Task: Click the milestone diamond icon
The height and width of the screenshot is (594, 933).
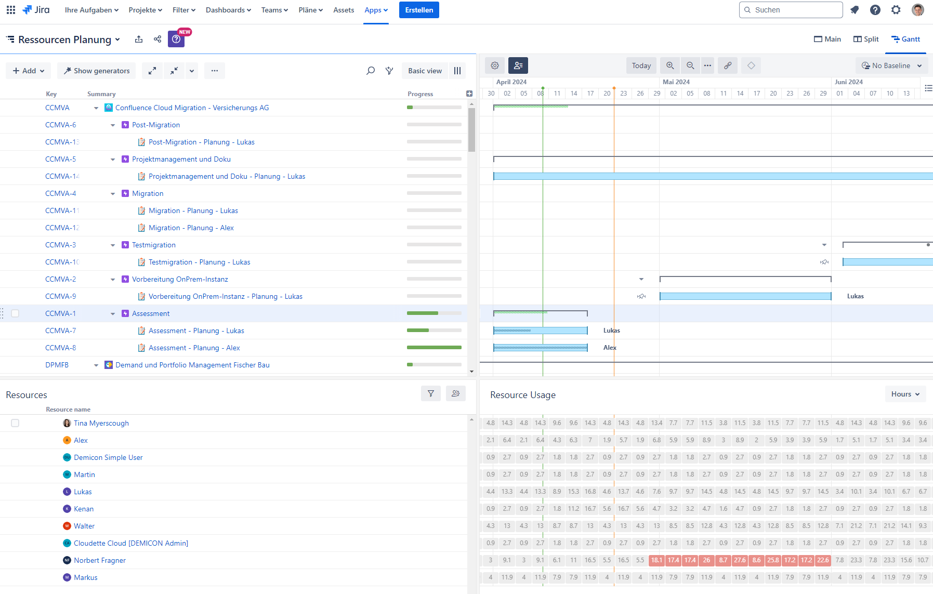Action: click(751, 65)
